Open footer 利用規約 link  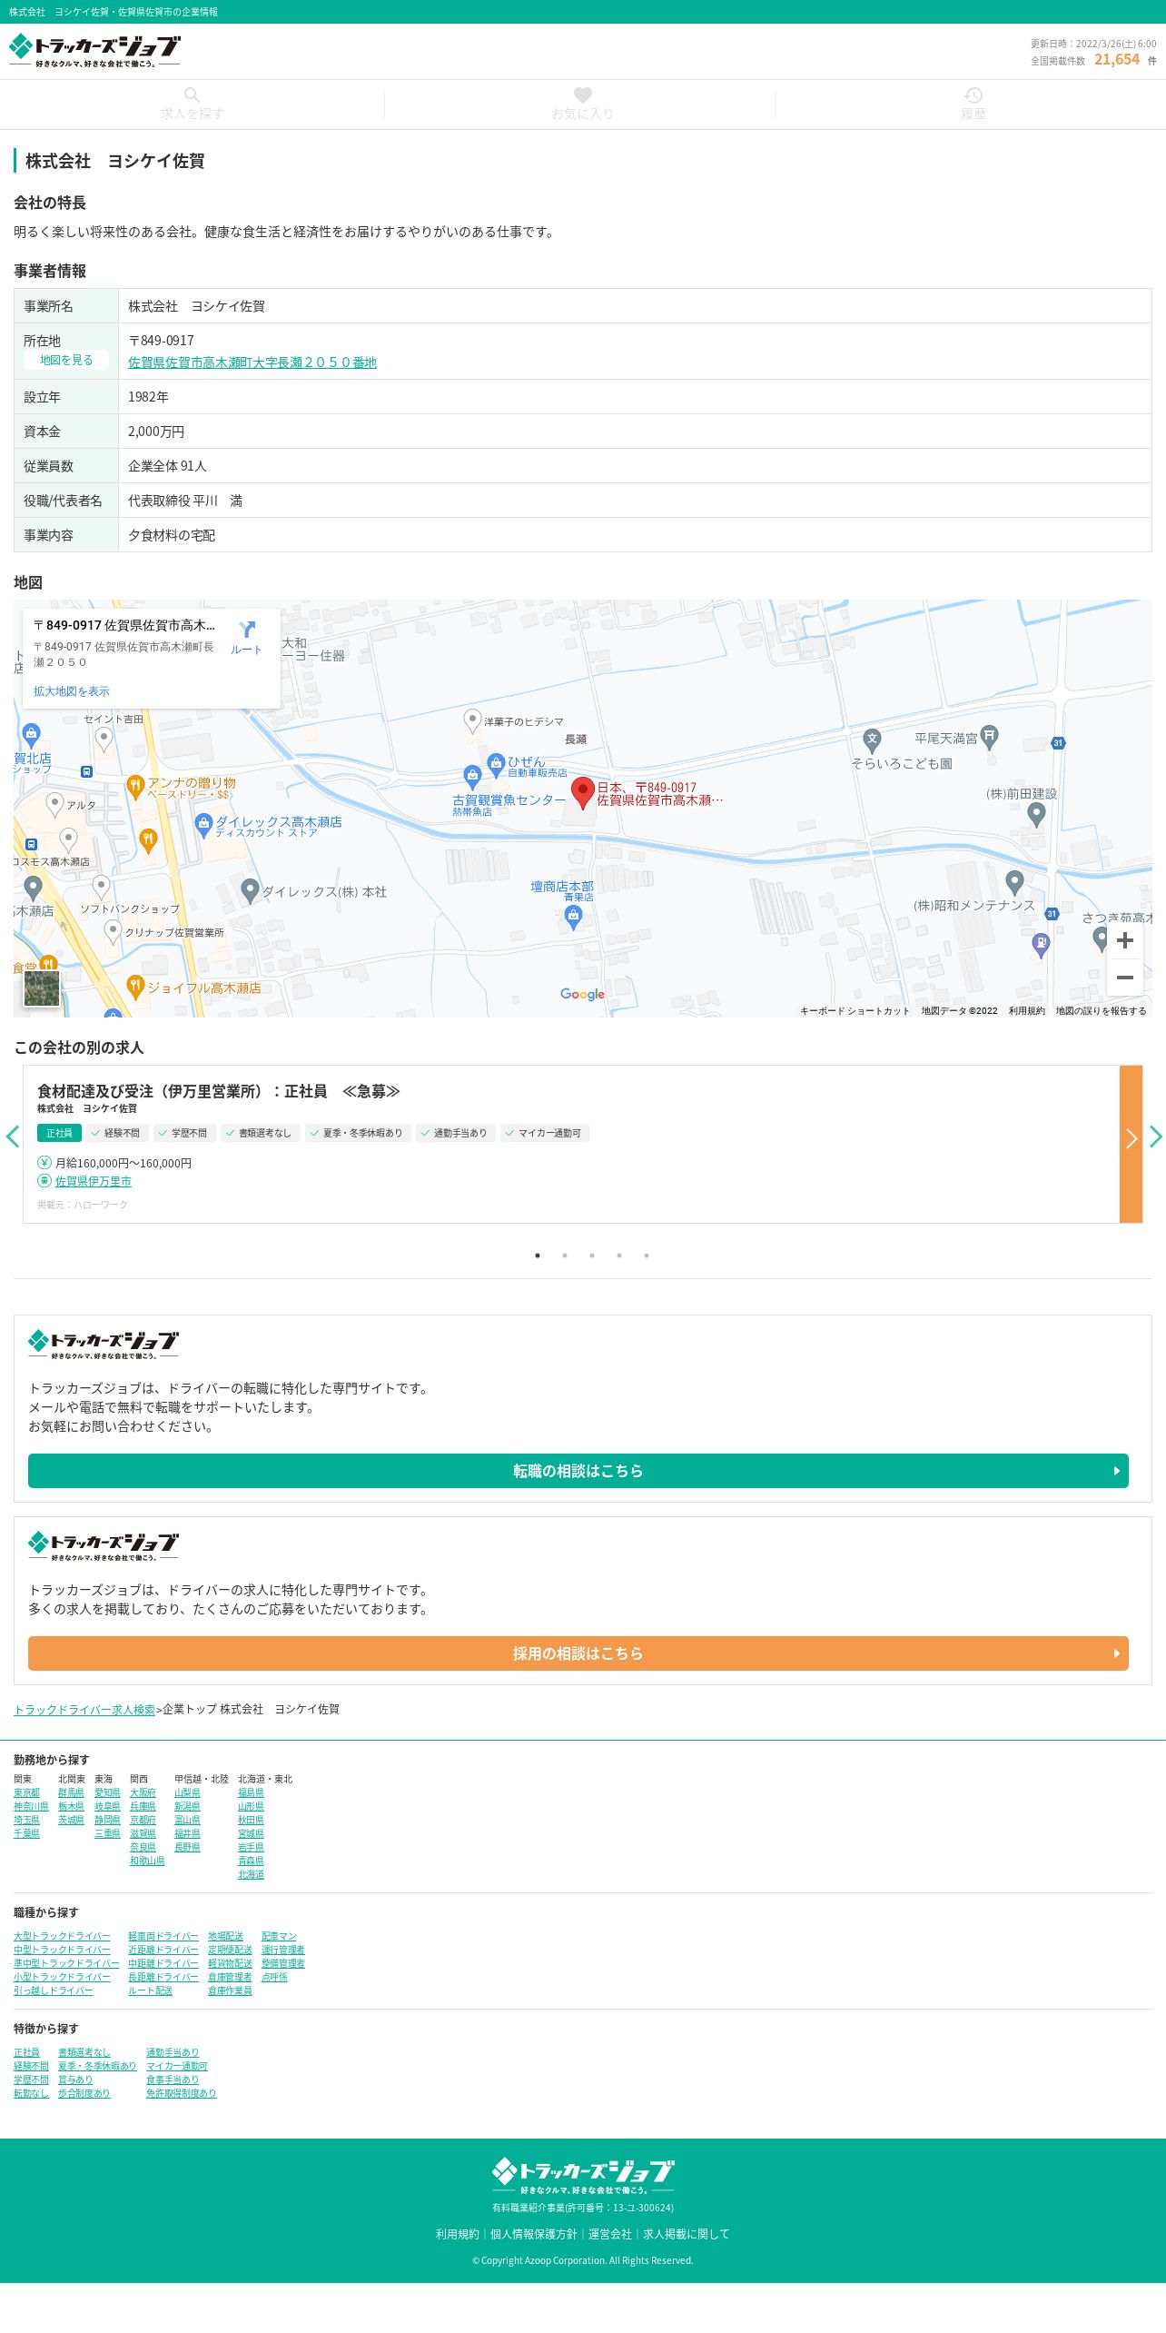(458, 2234)
